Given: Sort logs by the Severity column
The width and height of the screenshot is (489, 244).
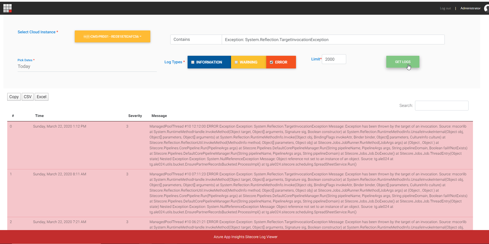Looking at the screenshot, I should click(135, 116).
